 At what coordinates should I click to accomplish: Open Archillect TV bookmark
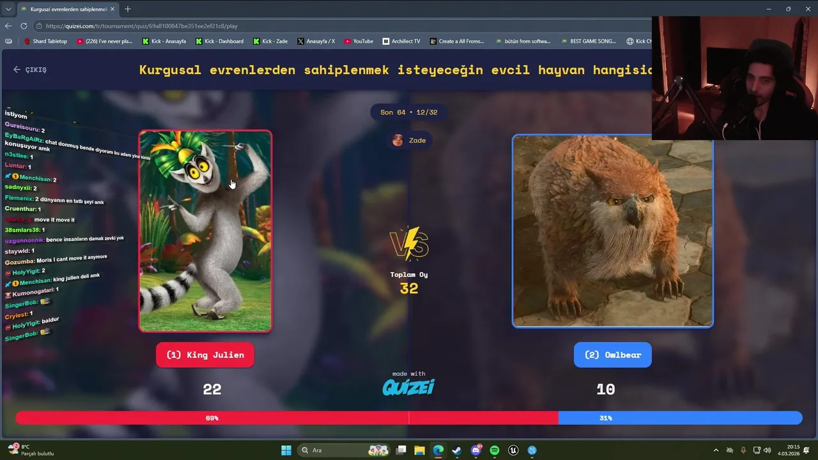click(401, 42)
